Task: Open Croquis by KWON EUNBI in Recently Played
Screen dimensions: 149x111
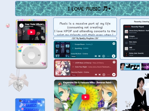Action: pyautogui.click(x=132, y=36)
